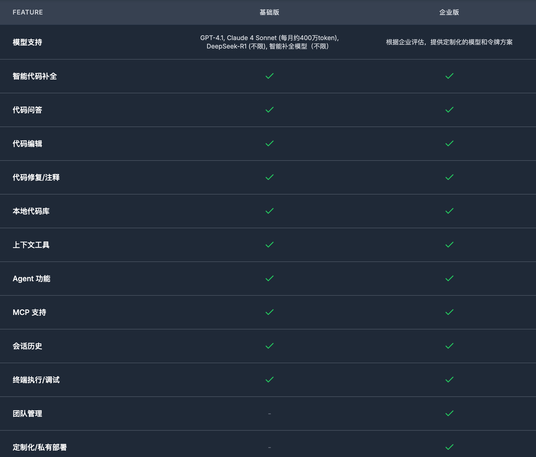
Task: Click 基础版 checkmark for 会话历史
Action: [269, 346]
